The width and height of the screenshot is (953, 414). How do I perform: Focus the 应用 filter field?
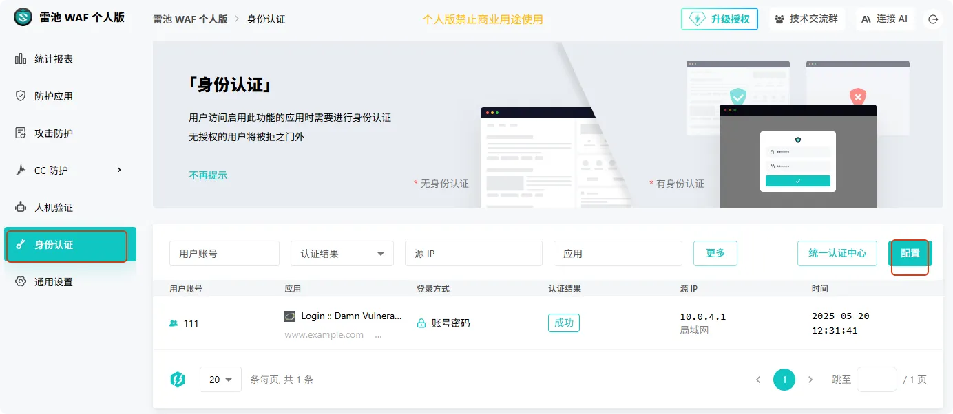tap(618, 253)
